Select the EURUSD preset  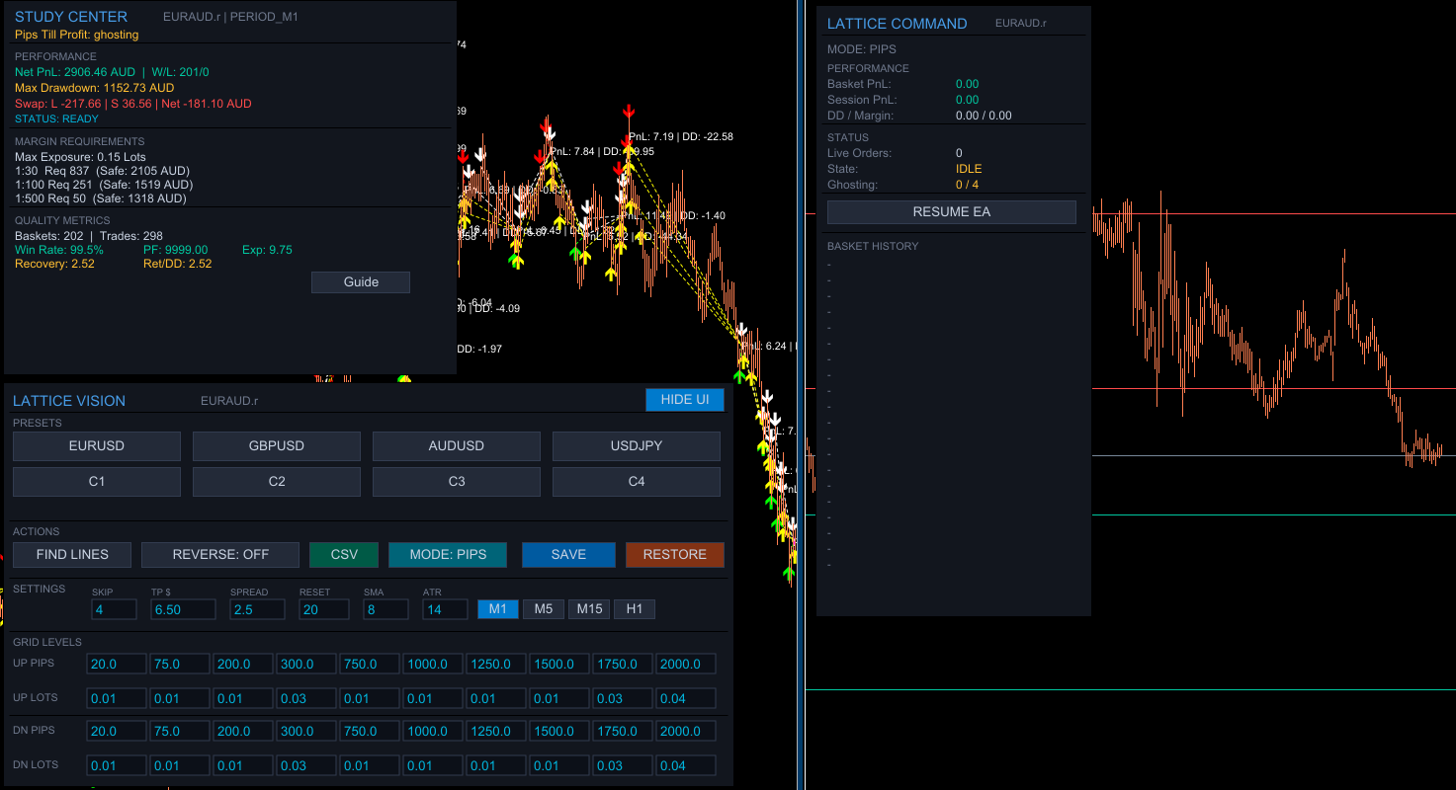(96, 445)
